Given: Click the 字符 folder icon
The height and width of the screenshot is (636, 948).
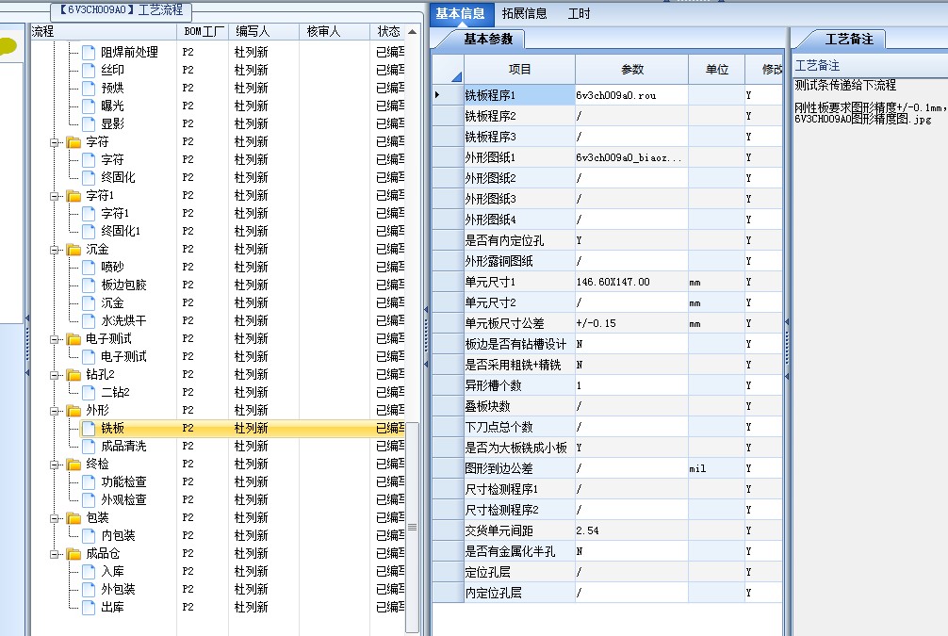Looking at the screenshot, I should 74,142.
